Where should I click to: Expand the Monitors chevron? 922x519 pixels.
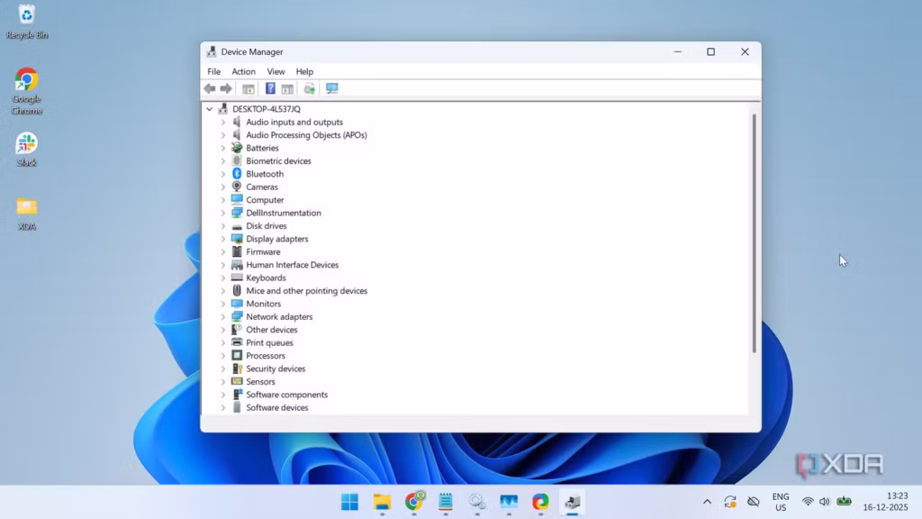pos(223,304)
